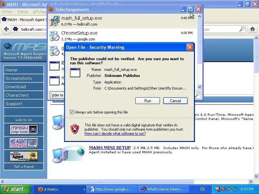Click the red shield warning icon

75,129
